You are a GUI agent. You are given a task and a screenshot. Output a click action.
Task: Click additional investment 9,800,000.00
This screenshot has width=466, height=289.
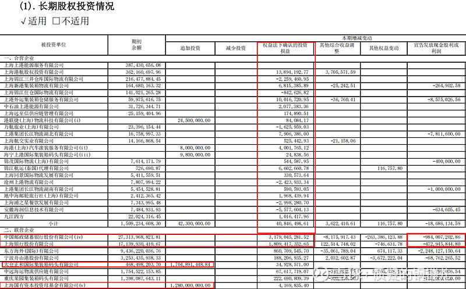click(195, 155)
